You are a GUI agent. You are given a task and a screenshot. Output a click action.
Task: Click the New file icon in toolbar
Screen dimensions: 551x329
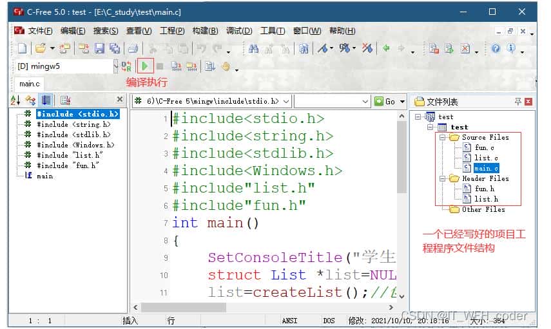(22, 48)
